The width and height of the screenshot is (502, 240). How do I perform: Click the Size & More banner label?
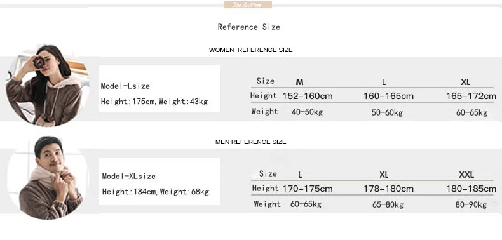tap(248, 5)
